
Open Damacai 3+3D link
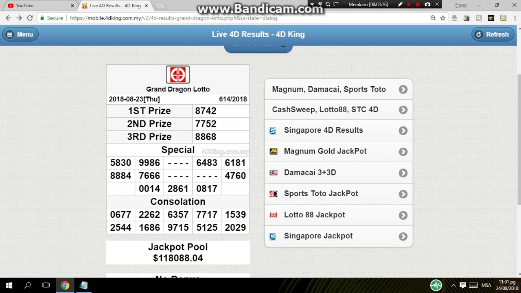click(339, 173)
